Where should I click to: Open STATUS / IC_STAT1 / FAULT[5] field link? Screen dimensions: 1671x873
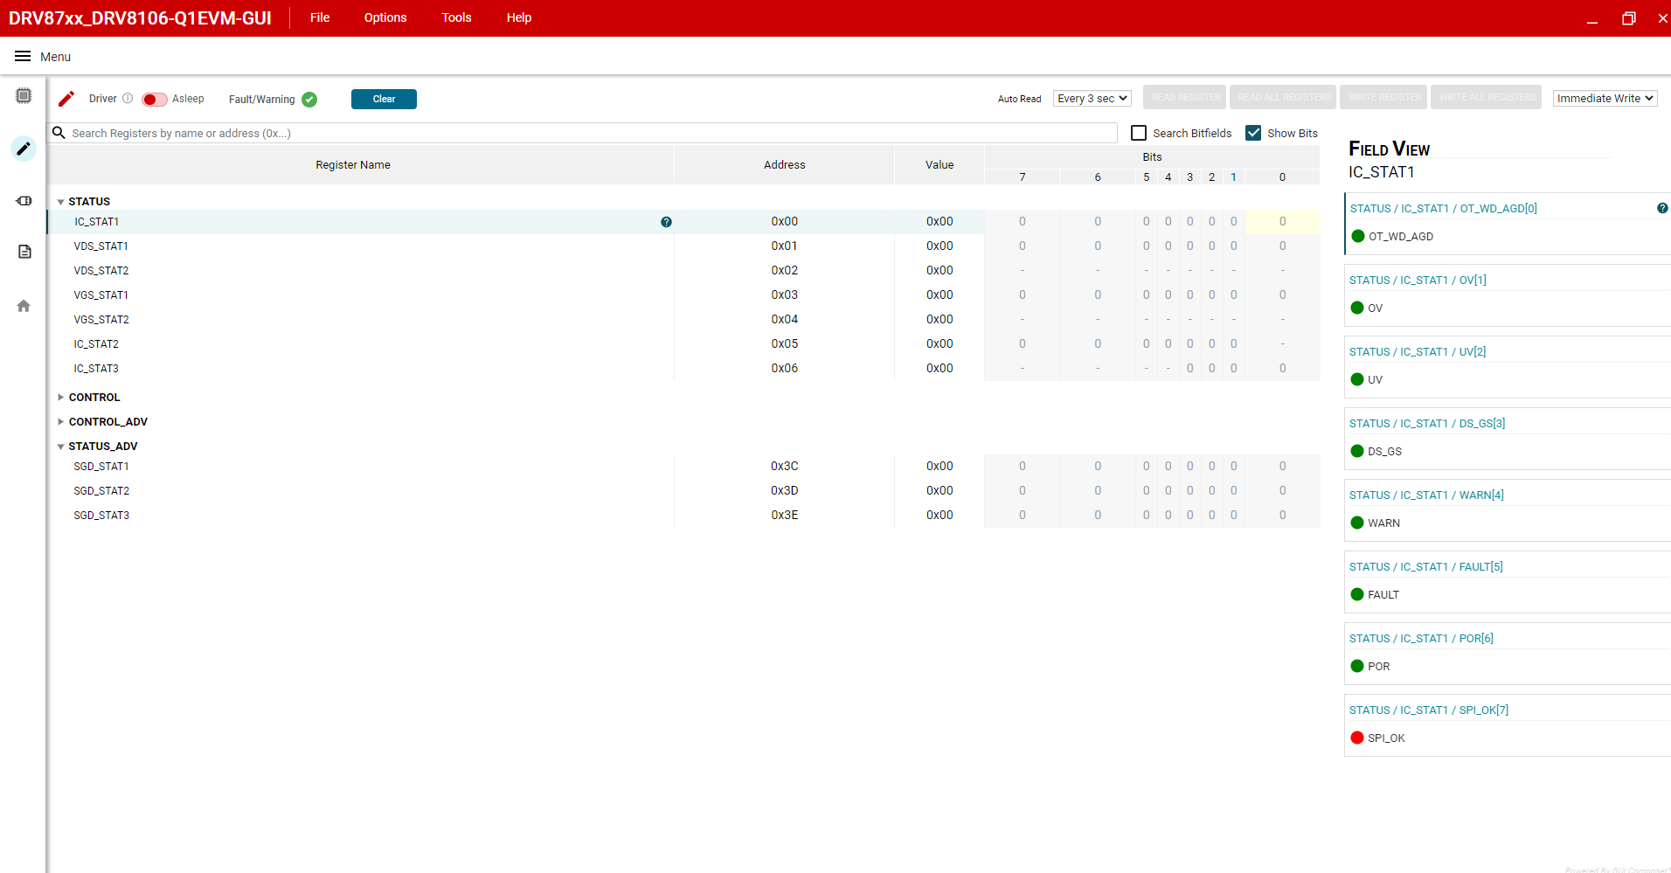click(1426, 567)
